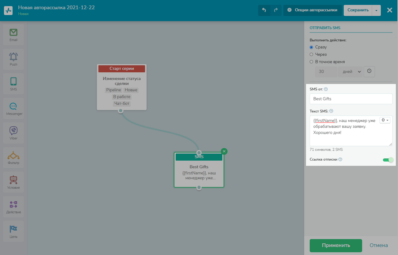Select the Email block icon
Screen dimensions: 398x255
[x=13, y=32]
